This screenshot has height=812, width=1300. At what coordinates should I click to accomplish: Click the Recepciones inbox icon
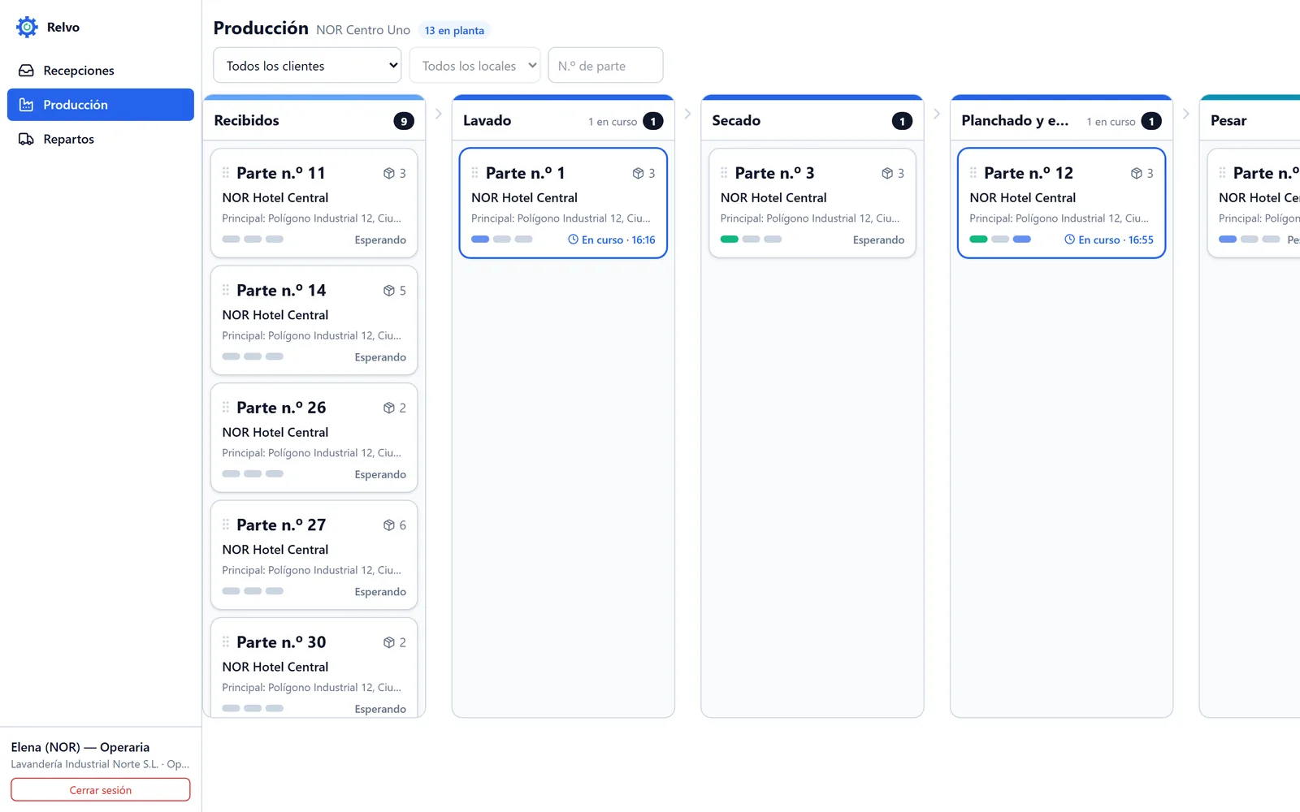(27, 71)
